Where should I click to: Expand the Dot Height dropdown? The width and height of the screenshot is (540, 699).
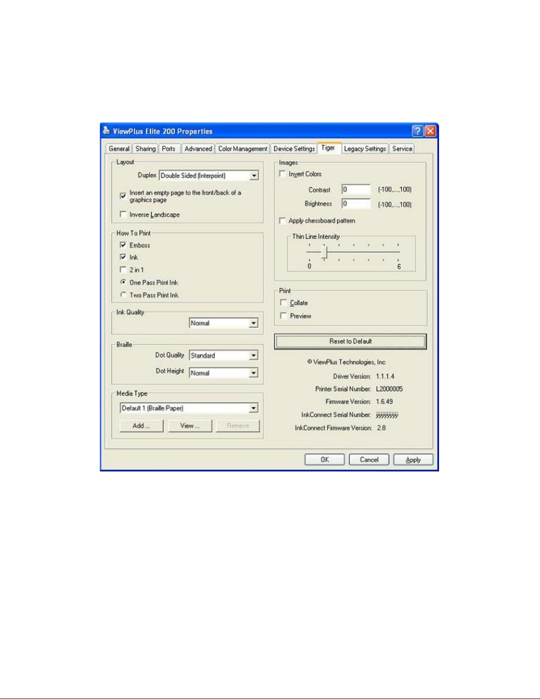coord(223,373)
